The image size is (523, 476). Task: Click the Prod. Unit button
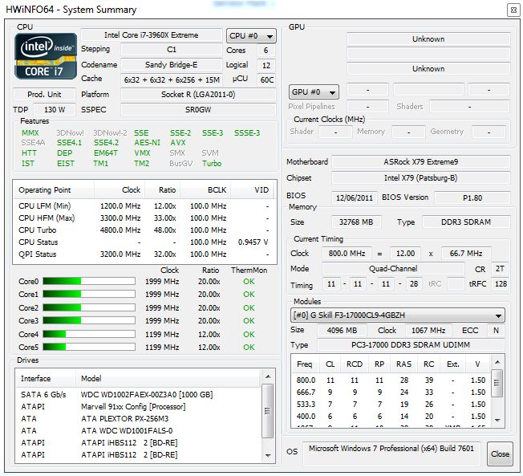pos(45,95)
